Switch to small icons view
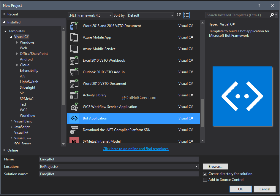This screenshot has width=280, height=196. coord(179,15)
